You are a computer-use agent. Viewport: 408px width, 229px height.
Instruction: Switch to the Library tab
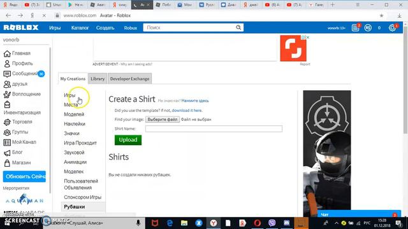[98, 79]
